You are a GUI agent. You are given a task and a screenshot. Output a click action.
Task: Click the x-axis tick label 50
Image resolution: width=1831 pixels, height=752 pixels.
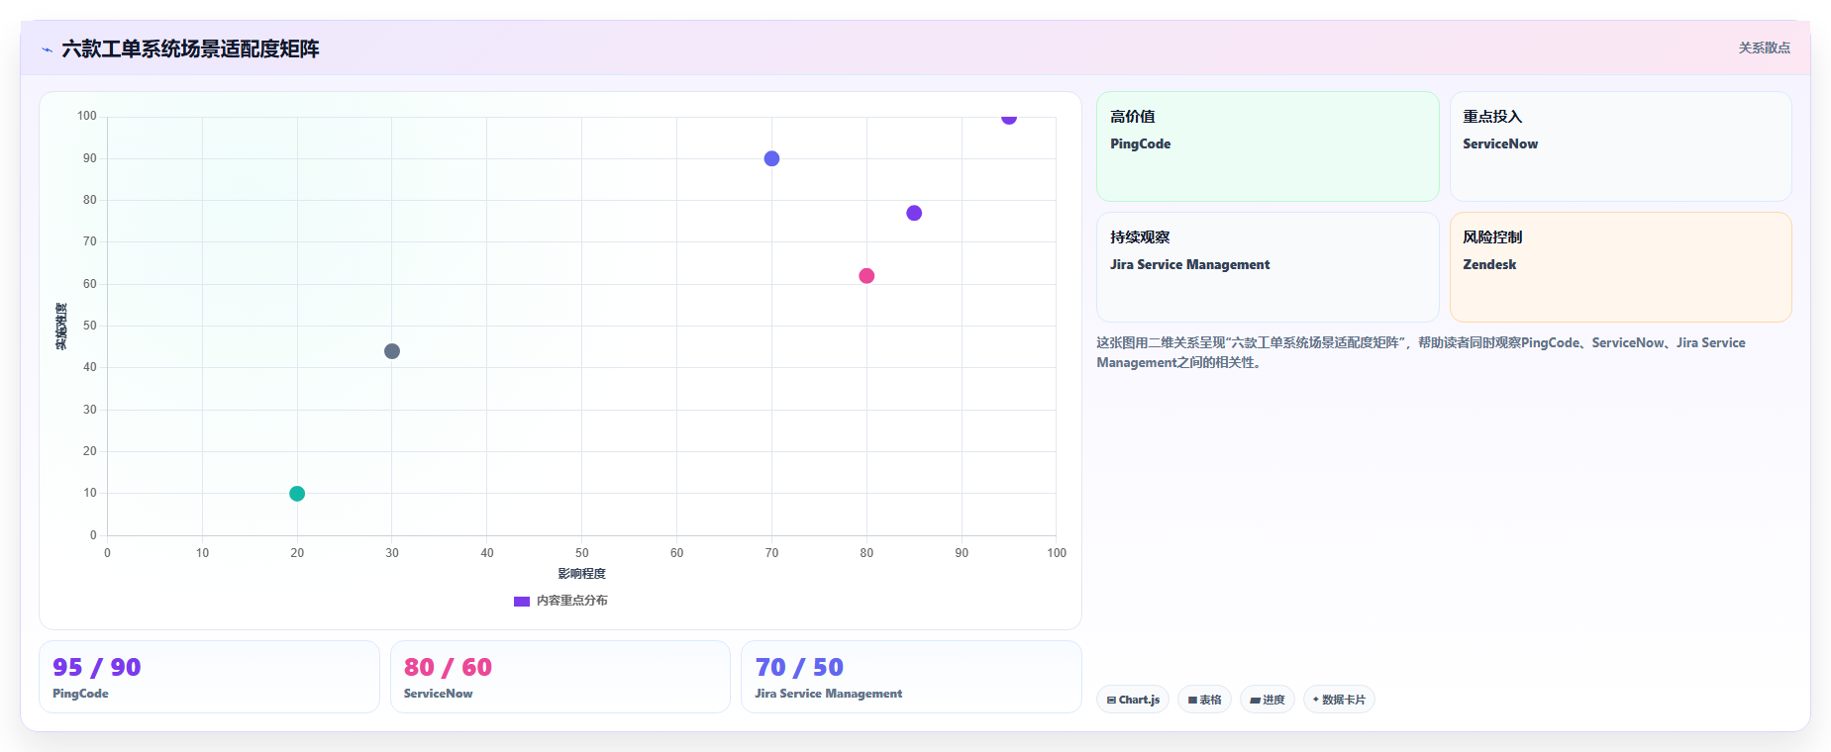582,553
